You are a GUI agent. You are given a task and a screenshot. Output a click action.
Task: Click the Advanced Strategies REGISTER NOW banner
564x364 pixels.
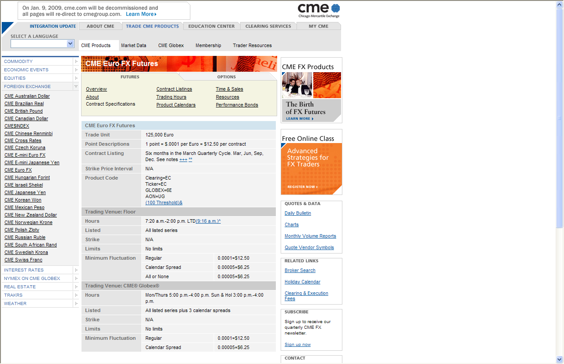click(x=311, y=168)
